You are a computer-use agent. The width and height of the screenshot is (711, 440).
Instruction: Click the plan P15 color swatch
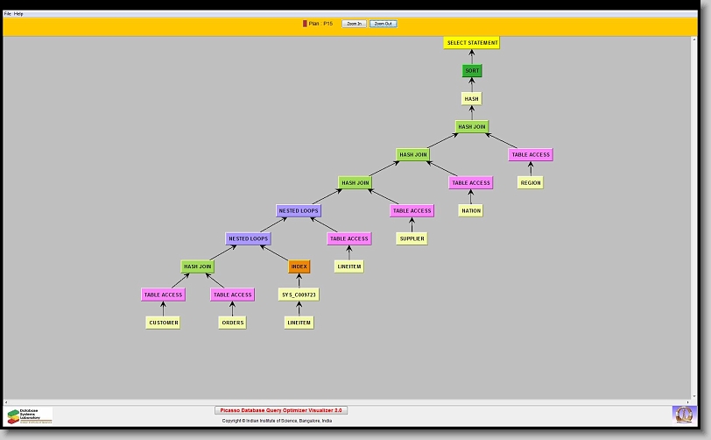click(x=305, y=24)
